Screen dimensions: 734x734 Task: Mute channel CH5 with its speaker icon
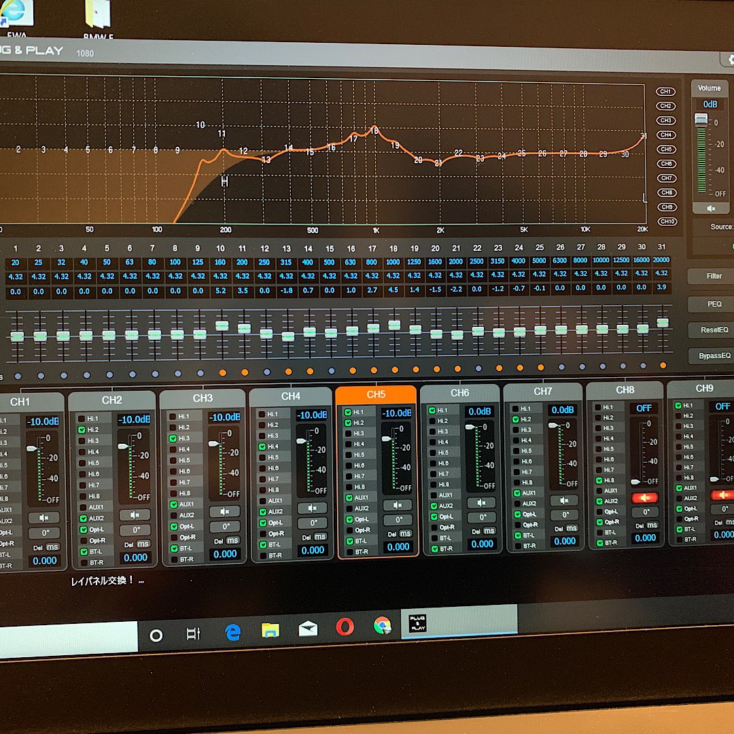pos(397,505)
